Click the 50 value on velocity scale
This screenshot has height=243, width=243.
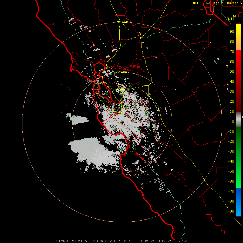(232, 72)
